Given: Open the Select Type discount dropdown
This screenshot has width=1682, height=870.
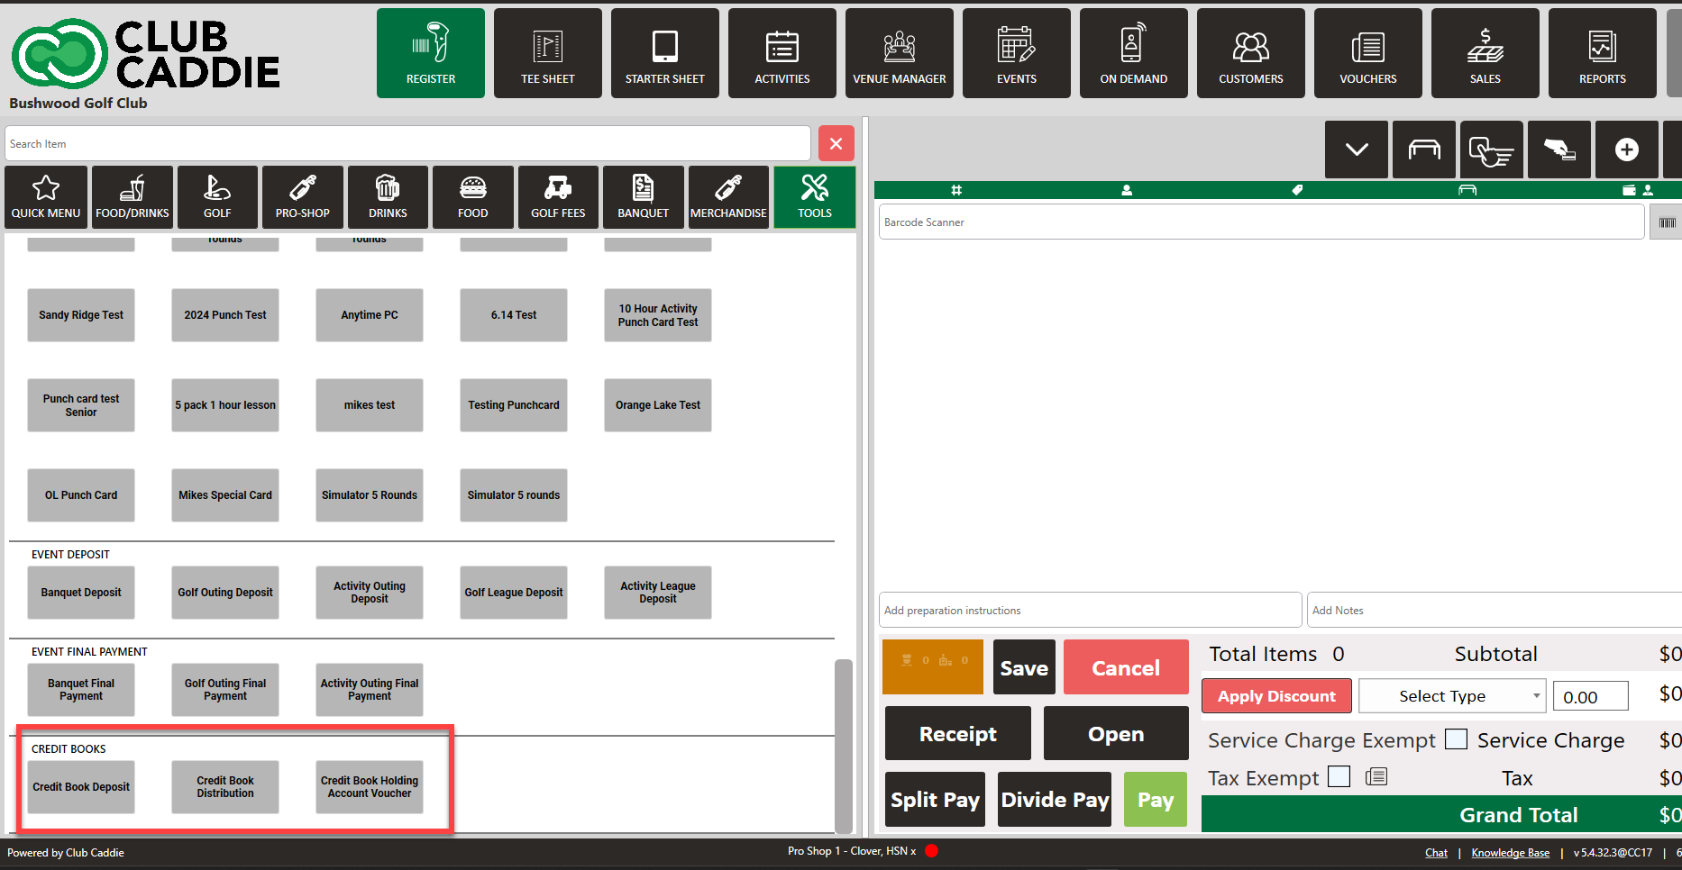Looking at the screenshot, I should point(1451,696).
